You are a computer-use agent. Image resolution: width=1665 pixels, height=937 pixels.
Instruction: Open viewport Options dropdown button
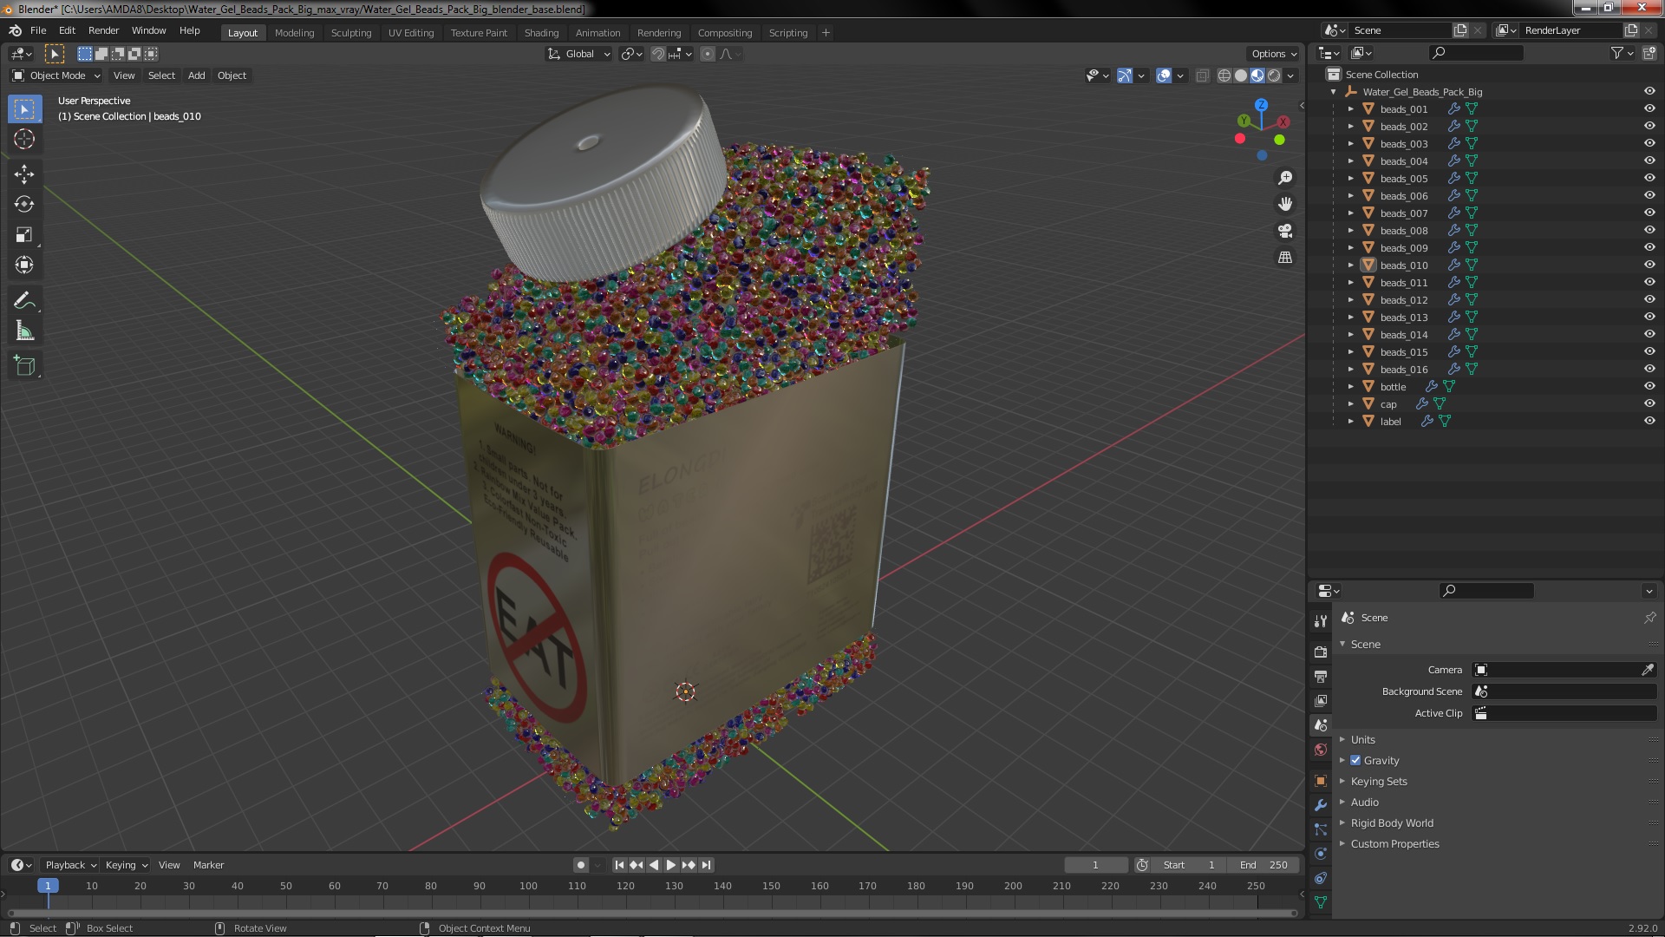click(1273, 54)
